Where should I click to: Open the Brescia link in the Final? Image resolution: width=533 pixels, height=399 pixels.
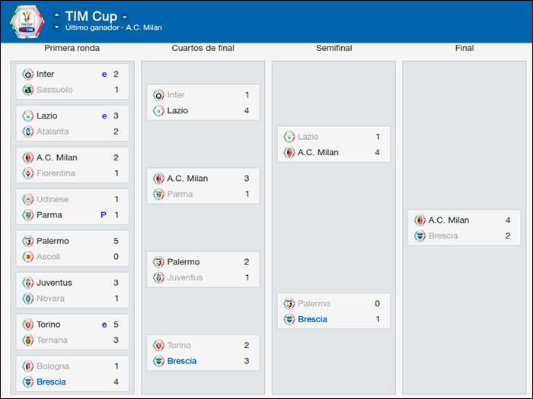(443, 236)
